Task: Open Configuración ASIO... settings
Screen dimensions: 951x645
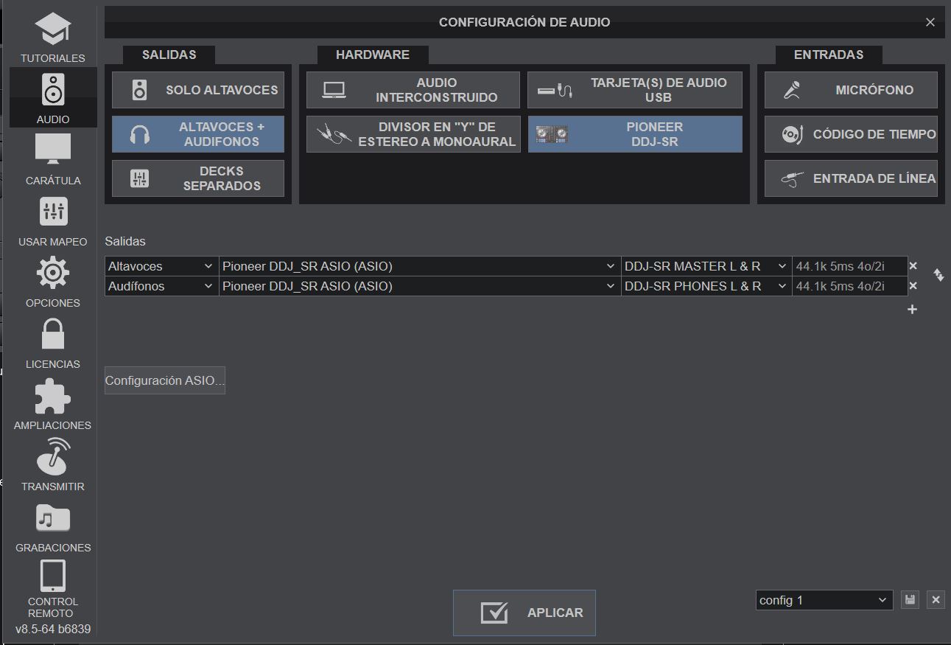Action: pos(165,380)
